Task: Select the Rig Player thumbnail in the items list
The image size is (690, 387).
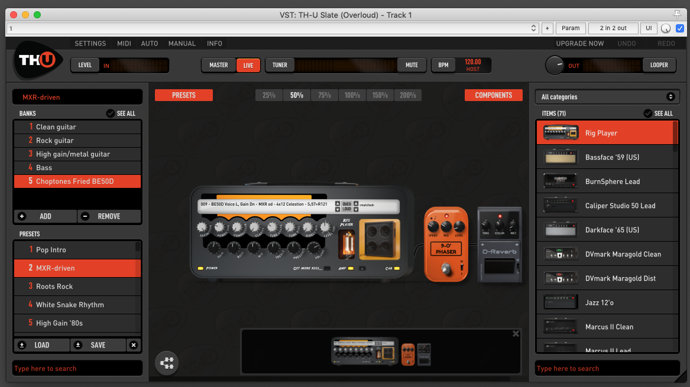Action: point(560,132)
